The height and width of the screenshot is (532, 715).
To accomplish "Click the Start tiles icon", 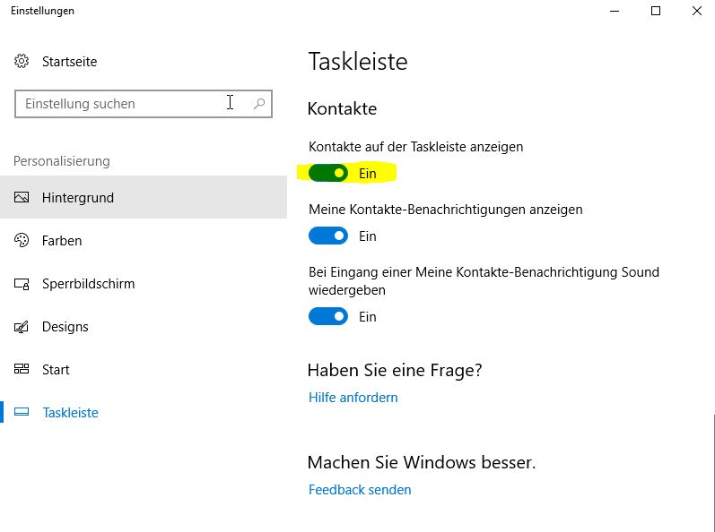I will [22, 369].
